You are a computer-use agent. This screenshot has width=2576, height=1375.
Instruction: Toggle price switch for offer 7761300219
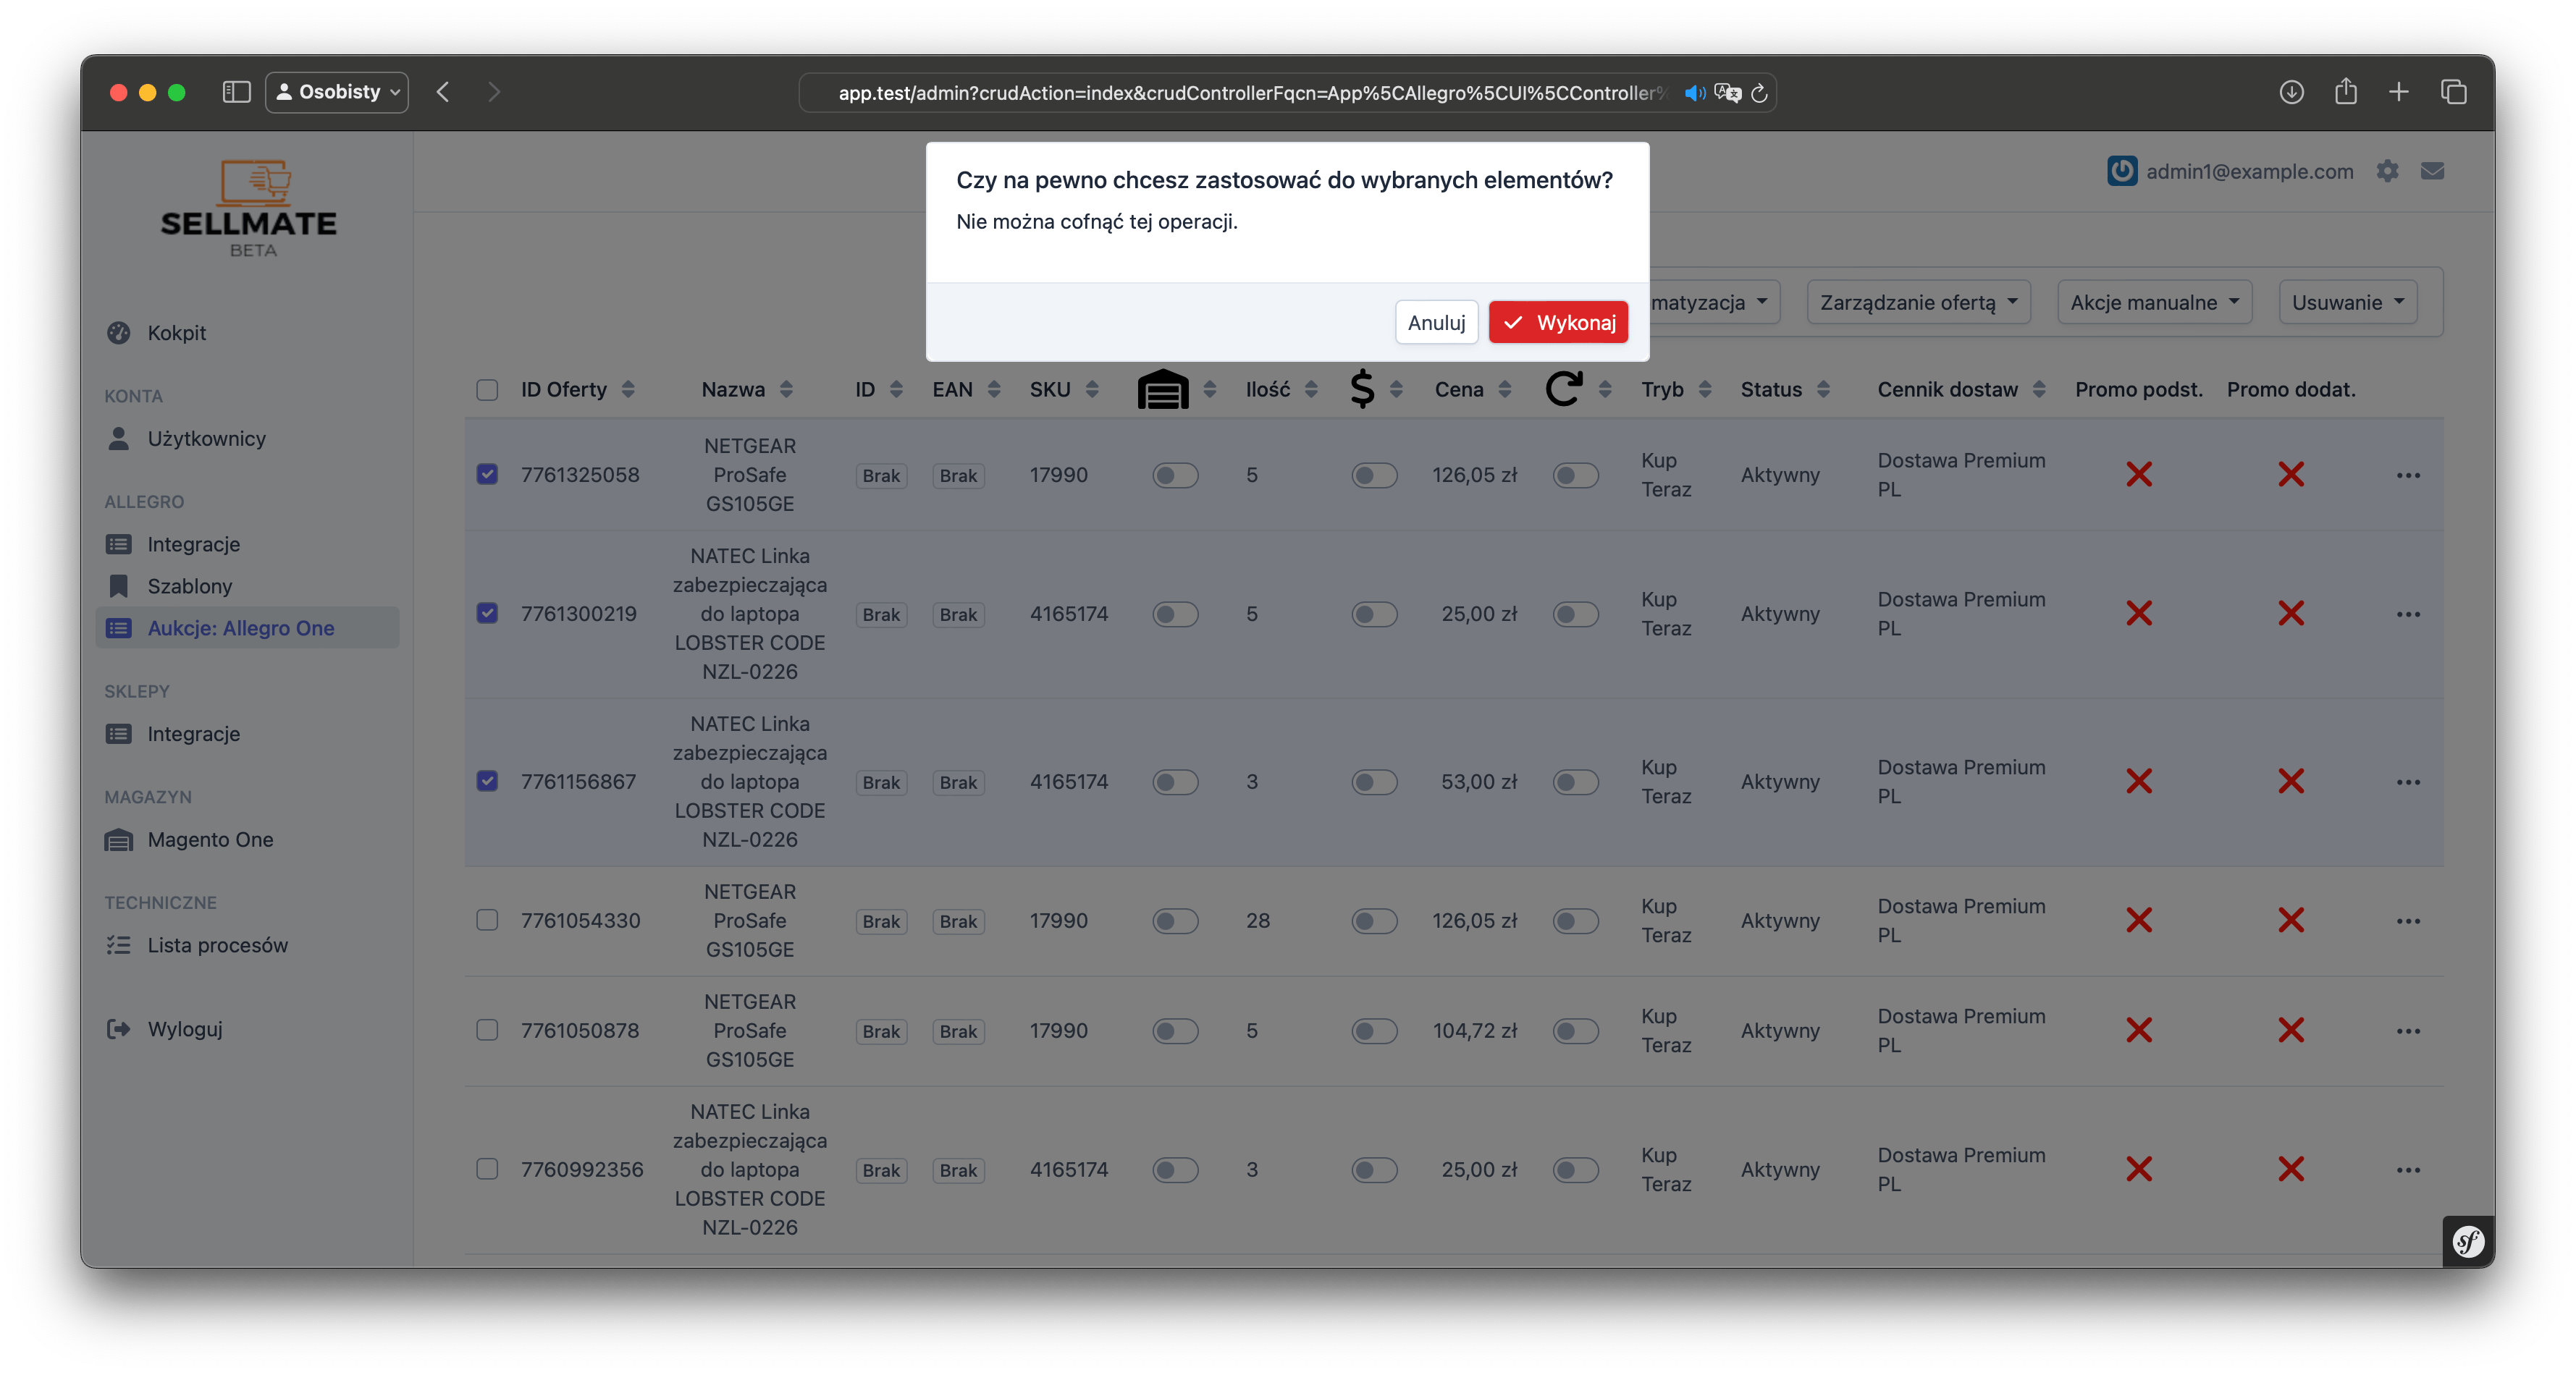[x=1374, y=614]
